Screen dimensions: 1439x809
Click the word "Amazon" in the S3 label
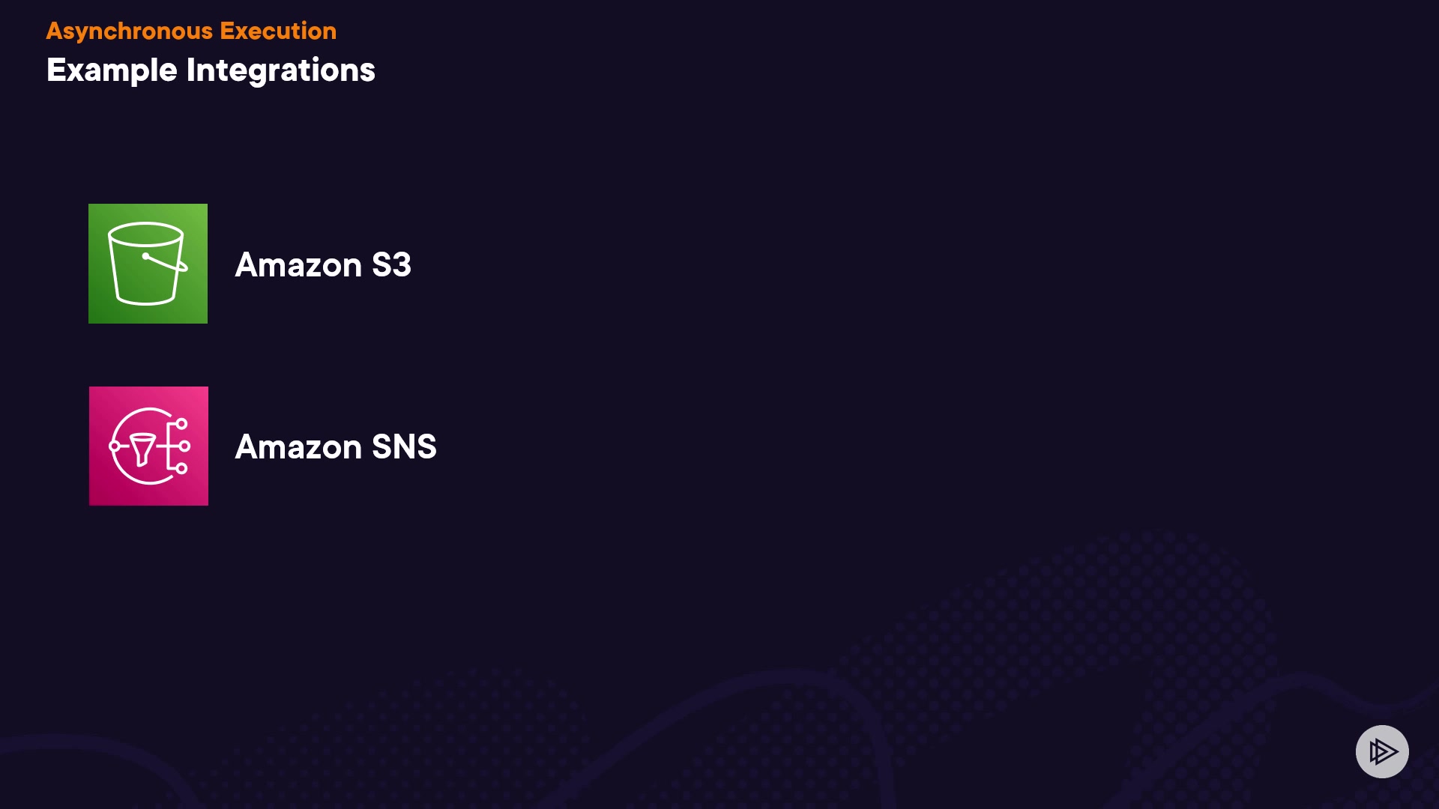(298, 264)
